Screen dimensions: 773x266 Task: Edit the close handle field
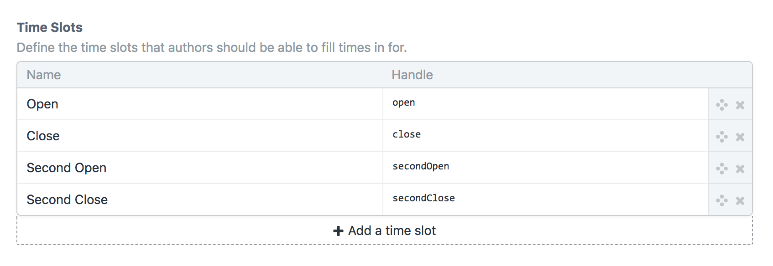click(546, 136)
